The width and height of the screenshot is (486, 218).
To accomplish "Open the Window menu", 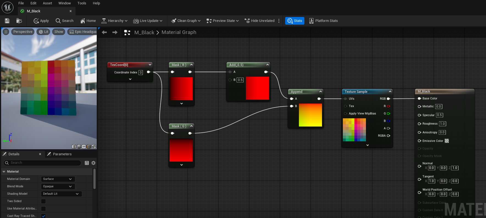I will pos(65,3).
